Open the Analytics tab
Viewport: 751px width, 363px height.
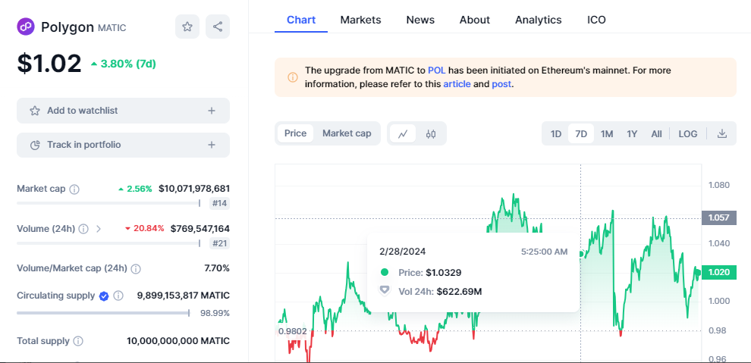539,20
